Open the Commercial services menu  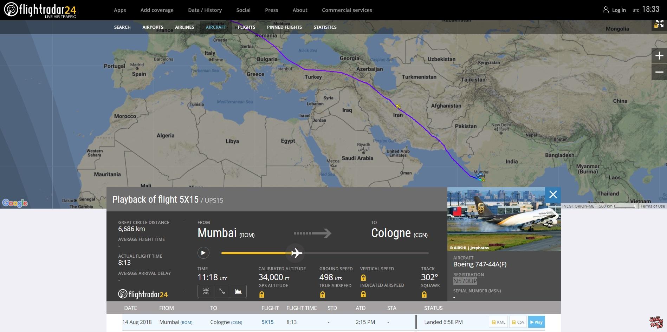347,10
